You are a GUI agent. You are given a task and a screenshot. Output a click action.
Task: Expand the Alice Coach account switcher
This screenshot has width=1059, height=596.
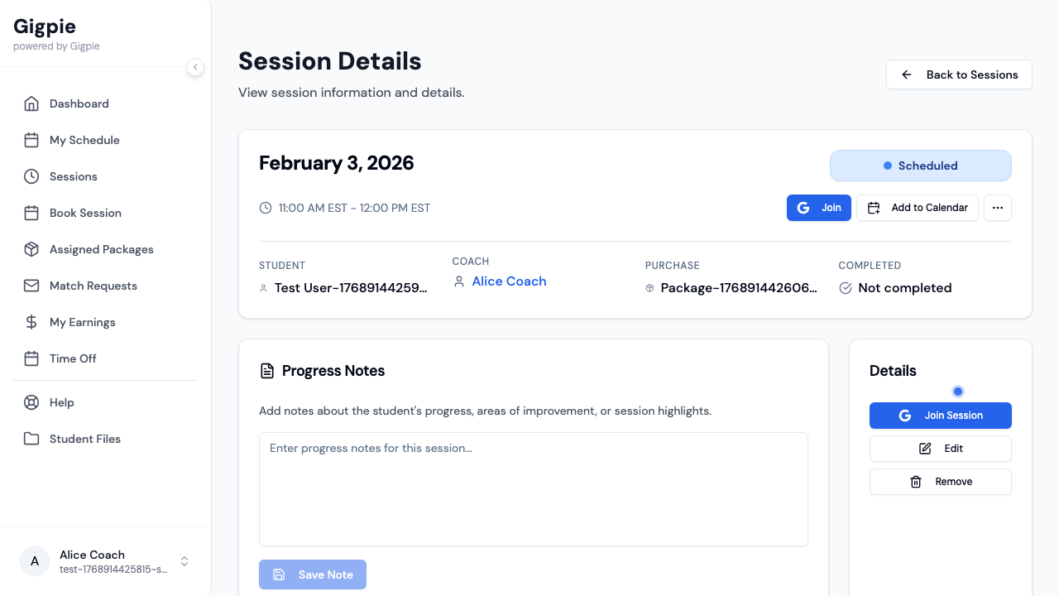click(x=184, y=561)
